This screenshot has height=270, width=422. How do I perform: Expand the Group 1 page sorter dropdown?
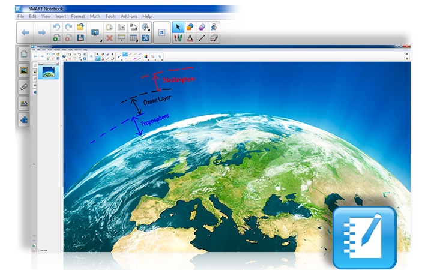point(58,64)
